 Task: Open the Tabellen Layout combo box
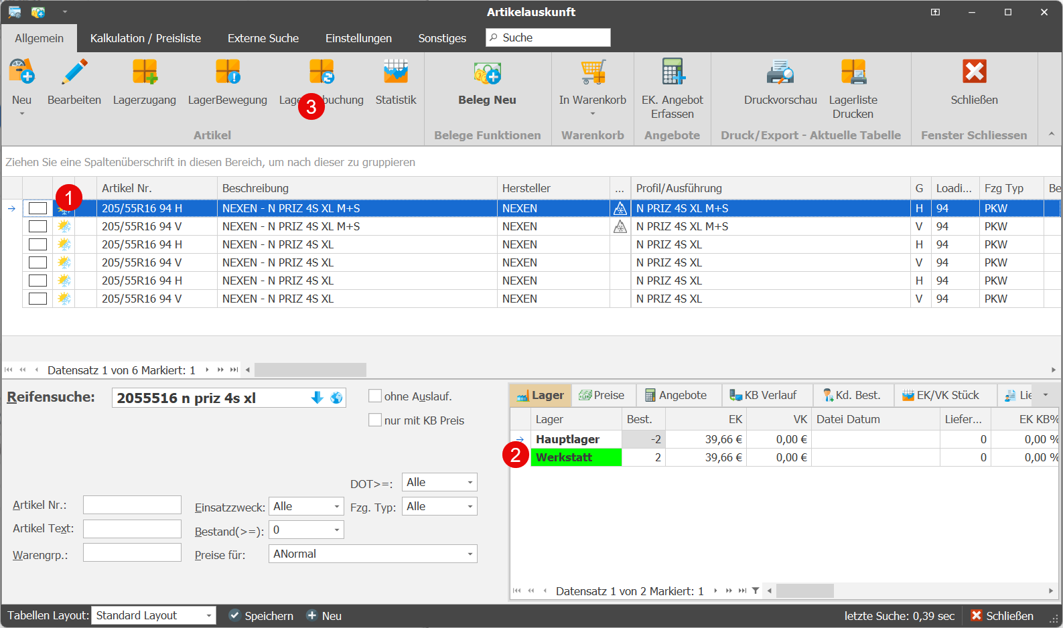208,615
